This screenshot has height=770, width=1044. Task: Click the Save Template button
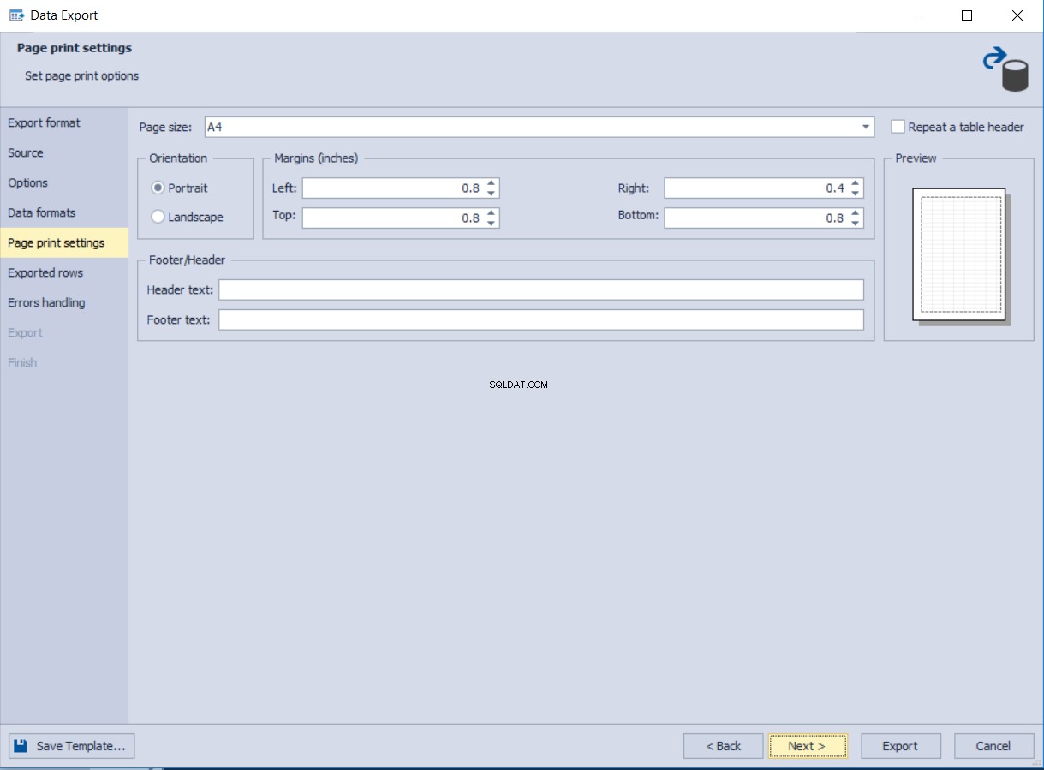tap(72, 746)
